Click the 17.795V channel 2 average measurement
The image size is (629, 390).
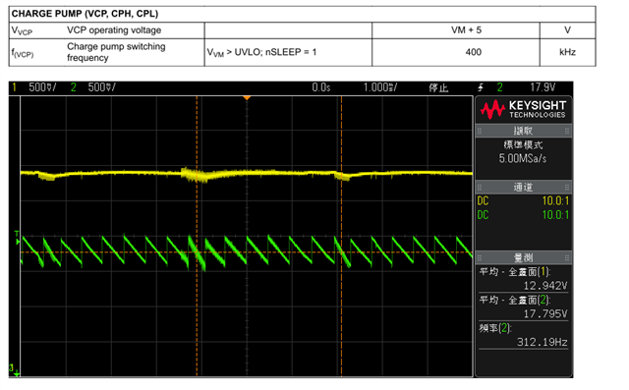click(x=545, y=313)
